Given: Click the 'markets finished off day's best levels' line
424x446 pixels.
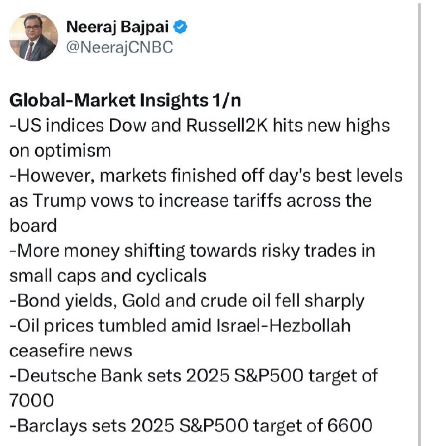Looking at the screenshot, I should [x=251, y=176].
